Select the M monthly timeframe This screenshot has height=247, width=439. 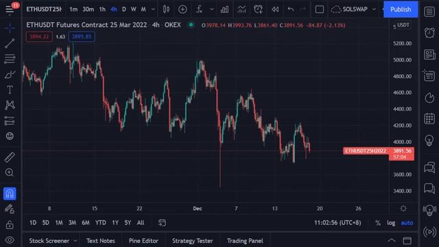pyautogui.click(x=143, y=10)
